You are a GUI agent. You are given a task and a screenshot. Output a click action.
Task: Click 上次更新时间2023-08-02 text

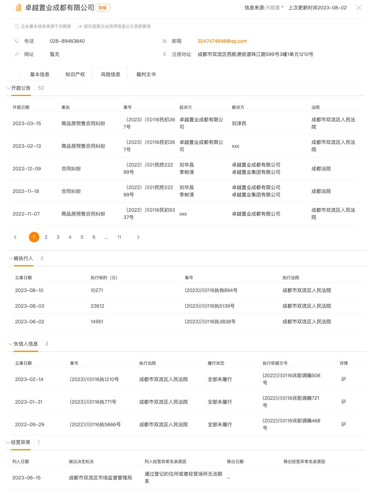[x=318, y=8]
